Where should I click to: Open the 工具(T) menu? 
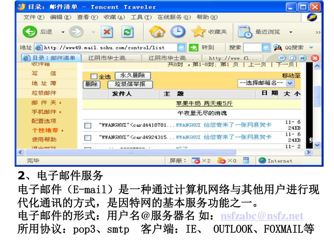[141, 17]
